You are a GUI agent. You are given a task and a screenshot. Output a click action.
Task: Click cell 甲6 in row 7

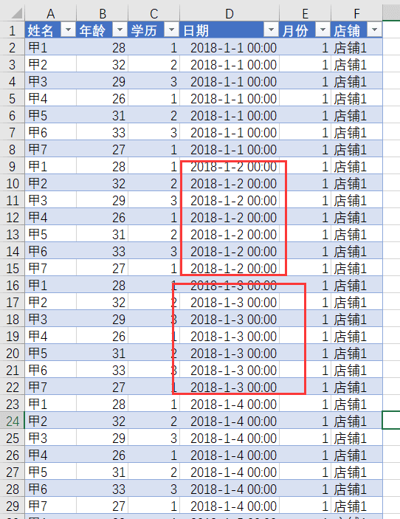(50, 132)
